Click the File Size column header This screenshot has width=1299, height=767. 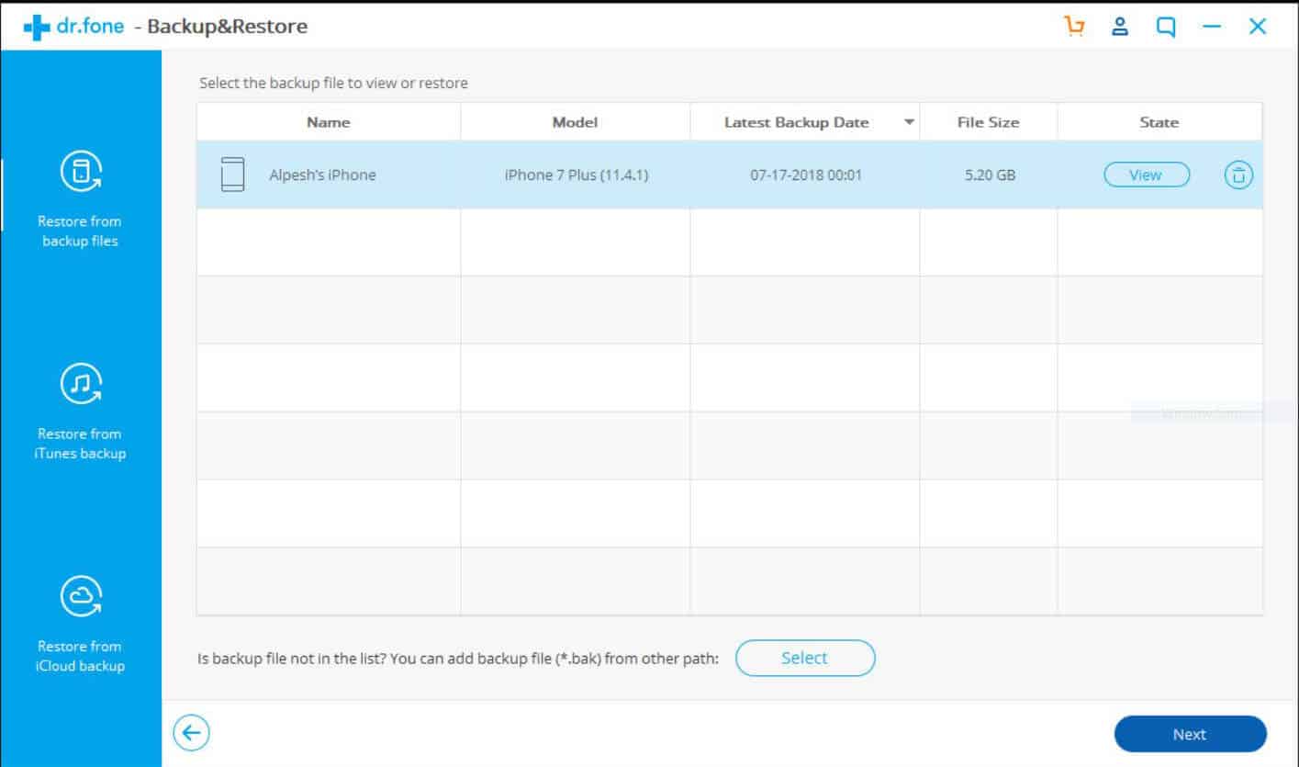988,122
